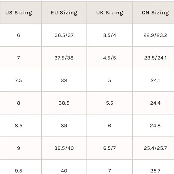Click the UK Sizing column header
Viewport: 174px width, 174px height.
109,13
